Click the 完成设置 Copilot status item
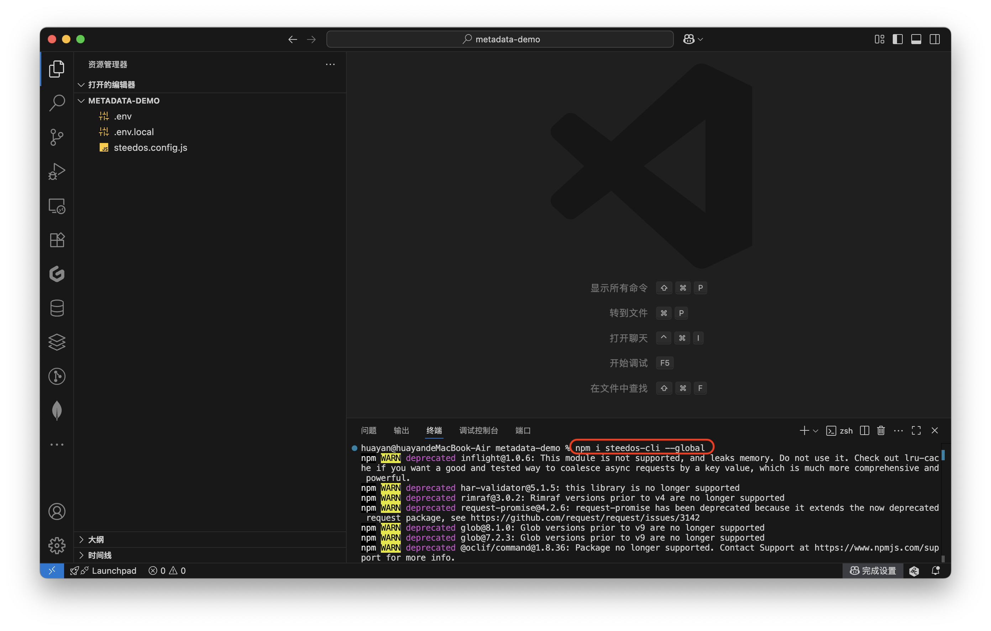991x631 pixels. tap(872, 571)
